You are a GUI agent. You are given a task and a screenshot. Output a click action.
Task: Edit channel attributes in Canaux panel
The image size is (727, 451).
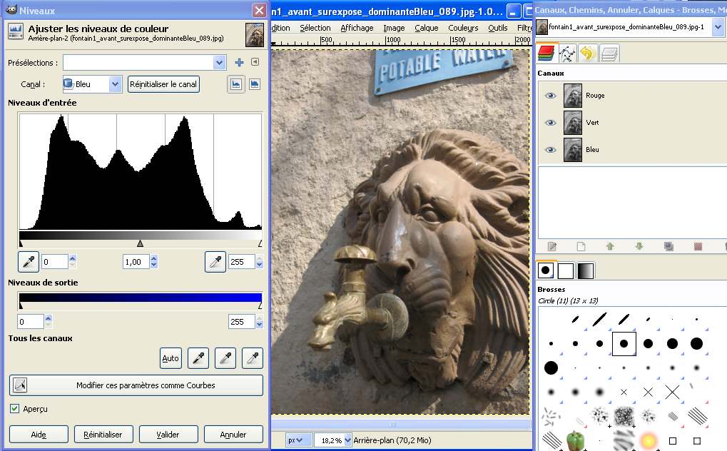tap(551, 246)
